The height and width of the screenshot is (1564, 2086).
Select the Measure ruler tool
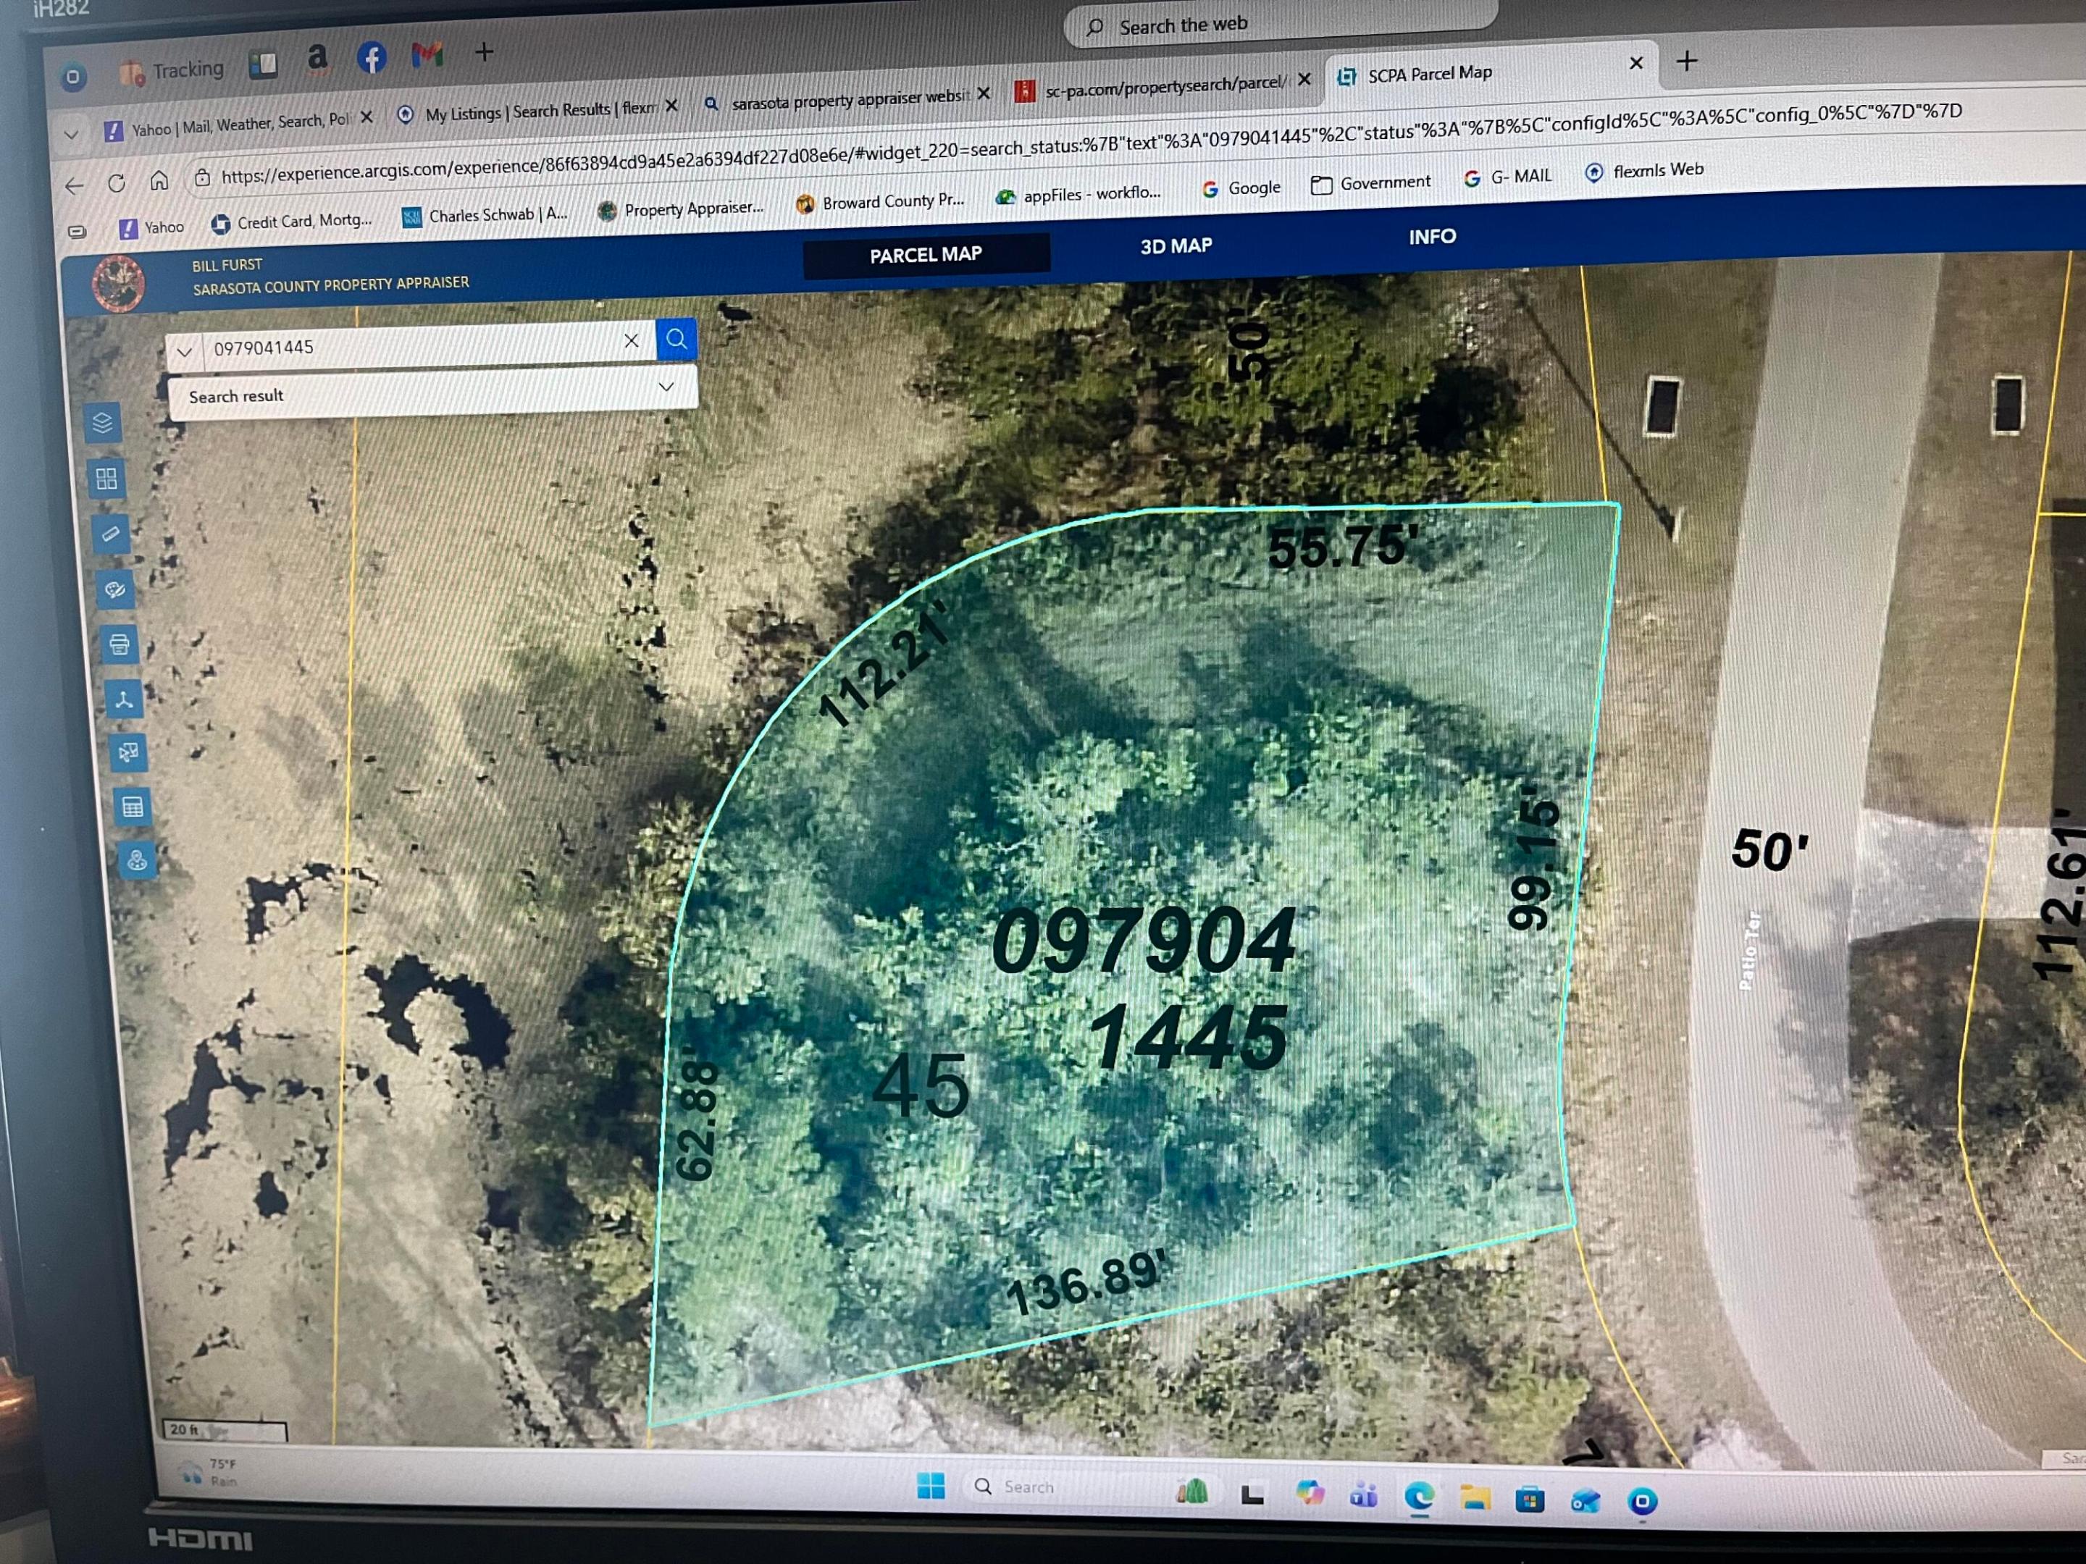(x=110, y=534)
